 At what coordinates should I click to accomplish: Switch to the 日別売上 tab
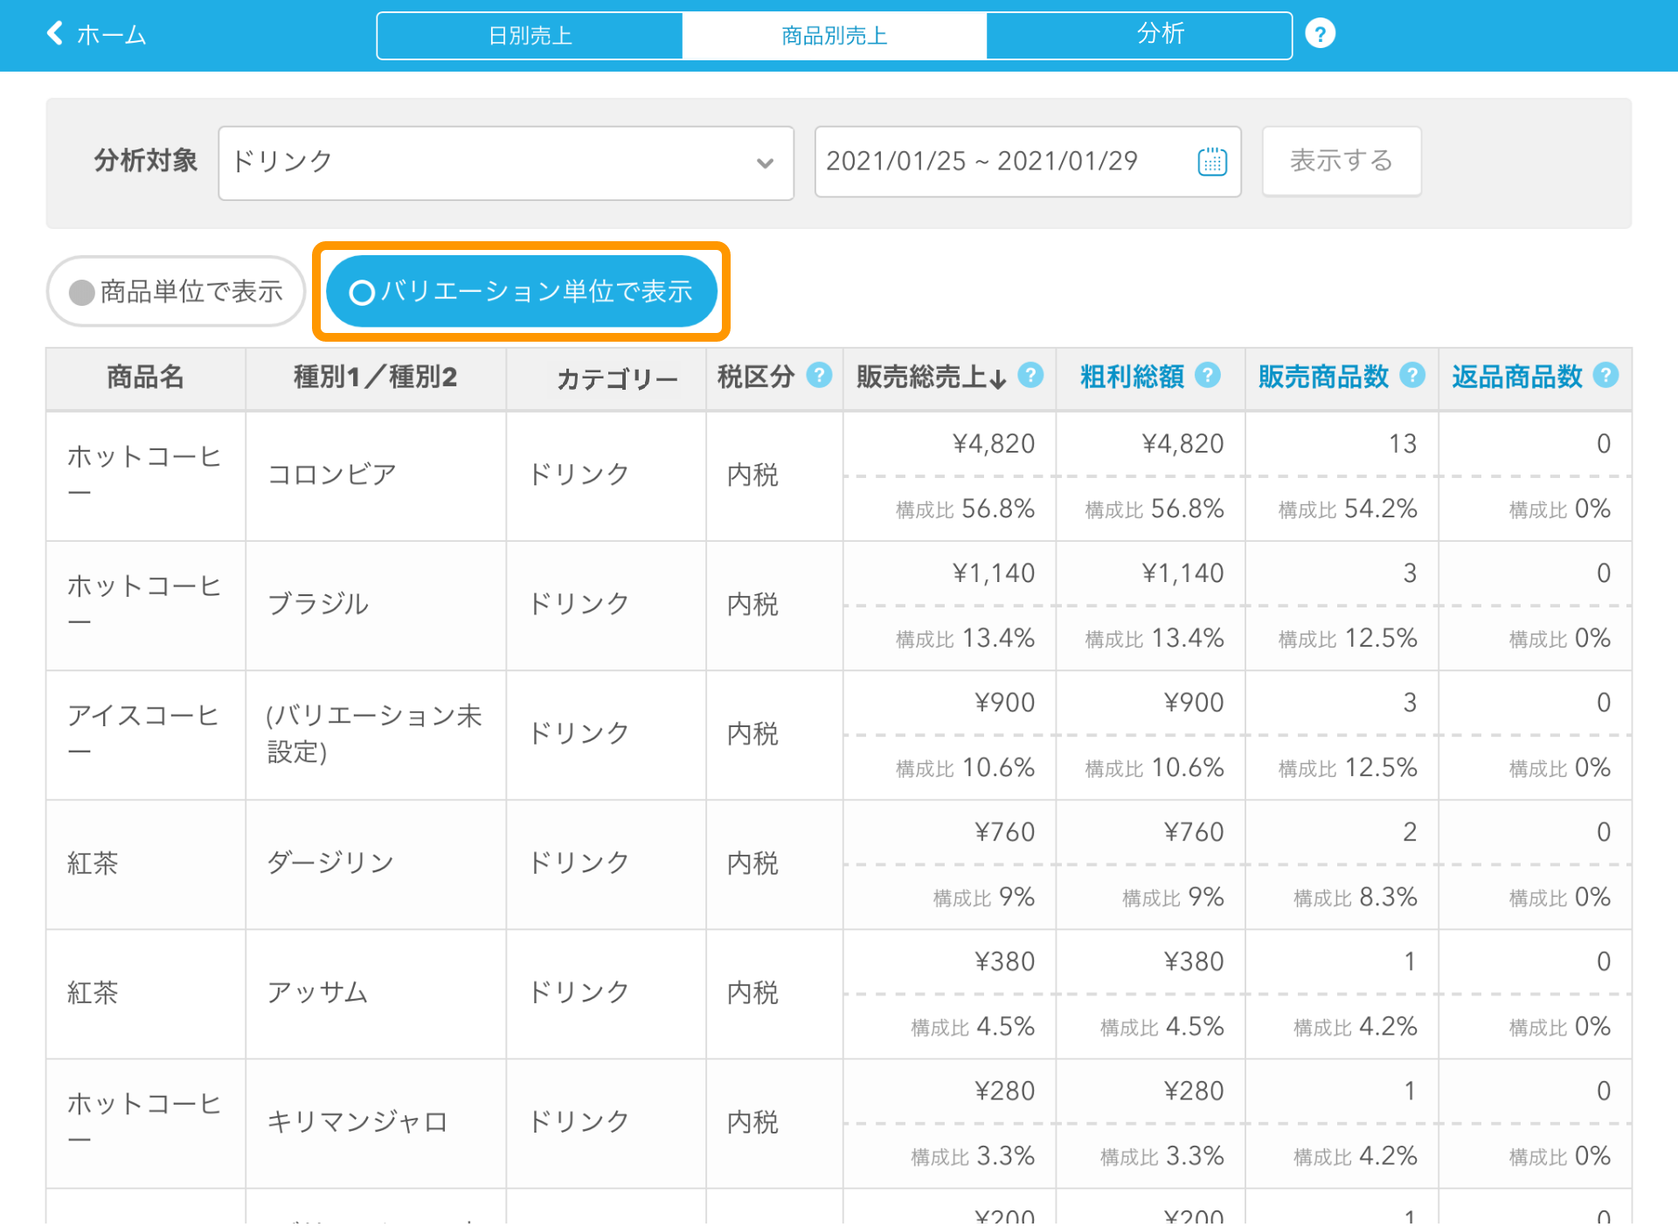point(530,36)
